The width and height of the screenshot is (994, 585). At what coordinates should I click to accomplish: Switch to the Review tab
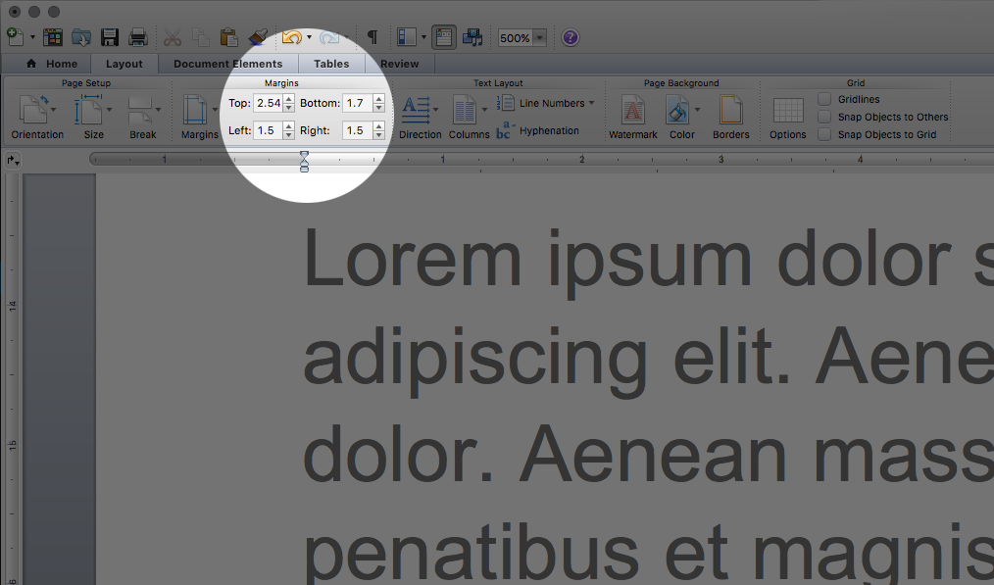click(399, 64)
